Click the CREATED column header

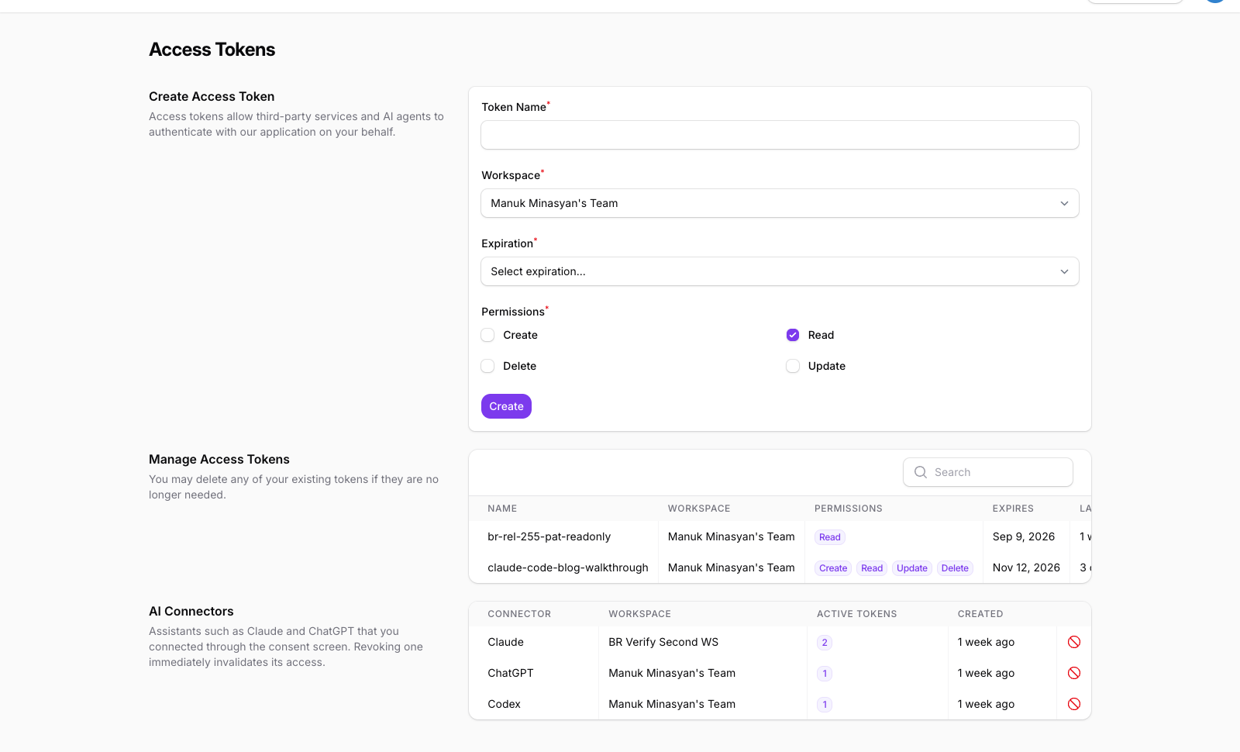pyautogui.click(x=980, y=614)
